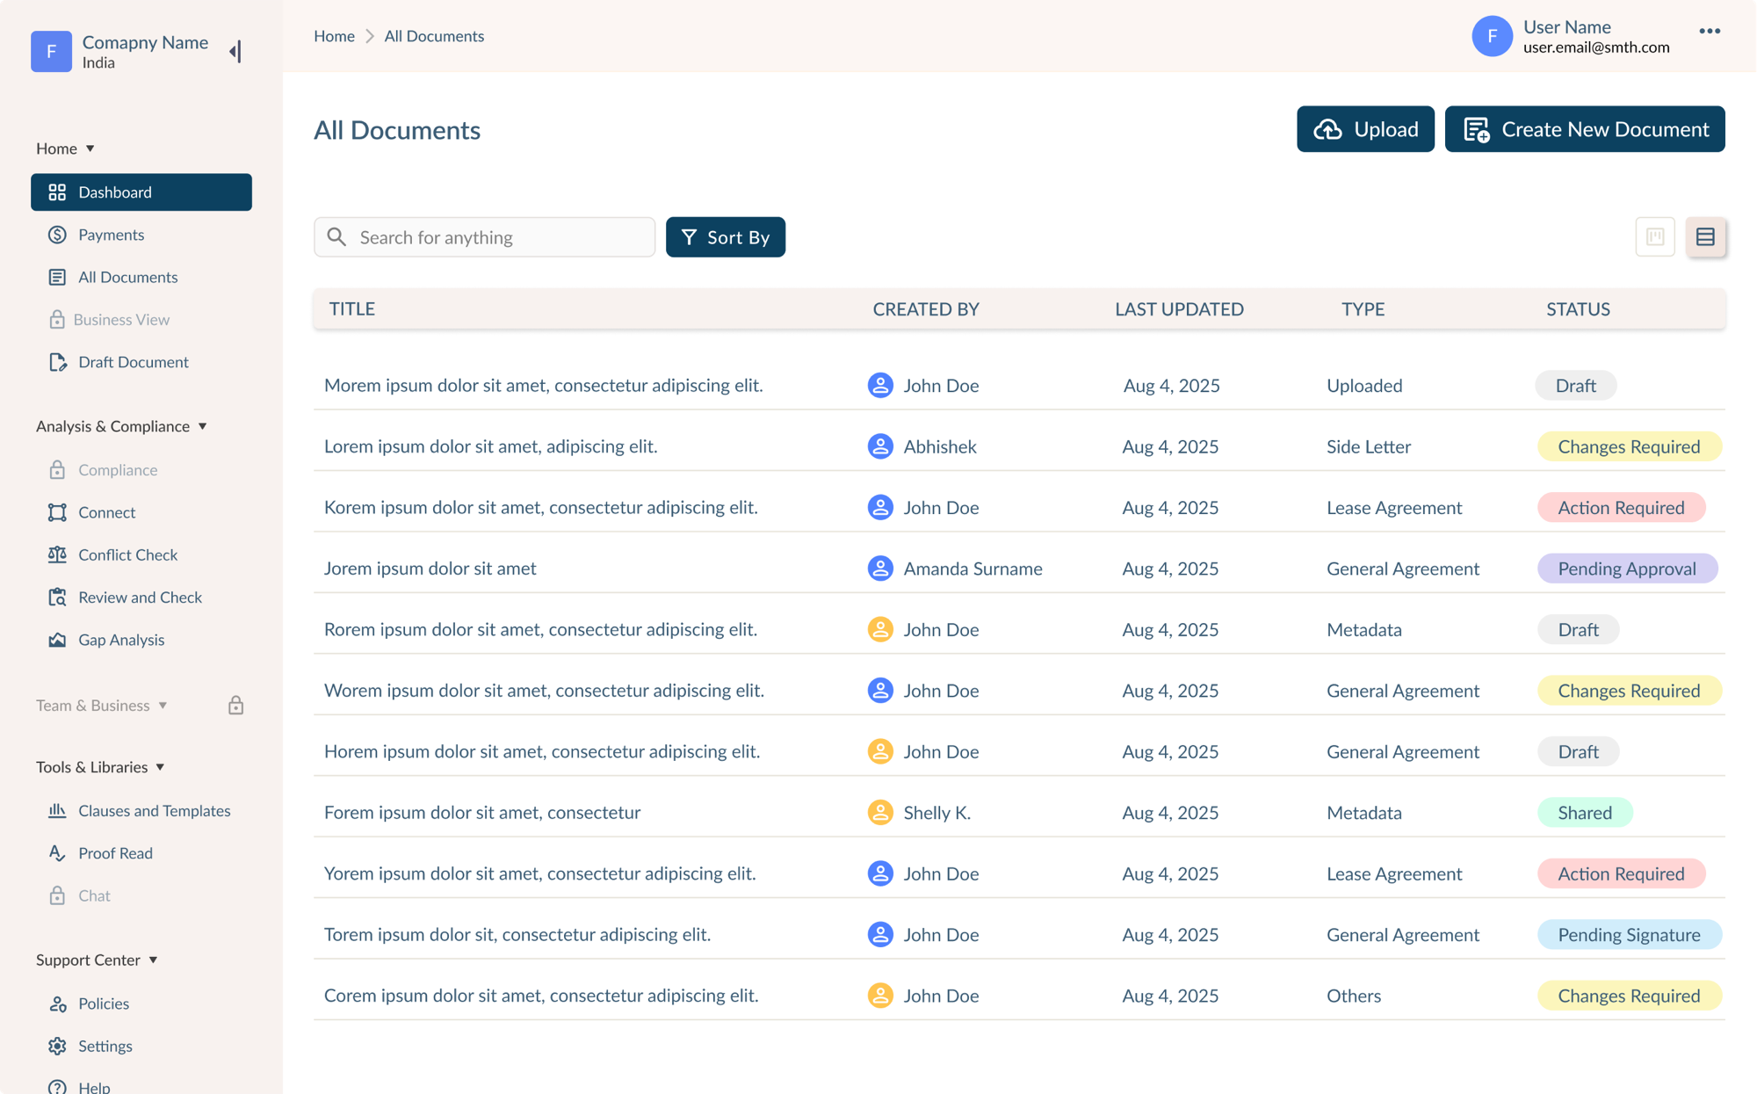Sort by LAST UPDATED column header
The image size is (1757, 1094).
1179,308
